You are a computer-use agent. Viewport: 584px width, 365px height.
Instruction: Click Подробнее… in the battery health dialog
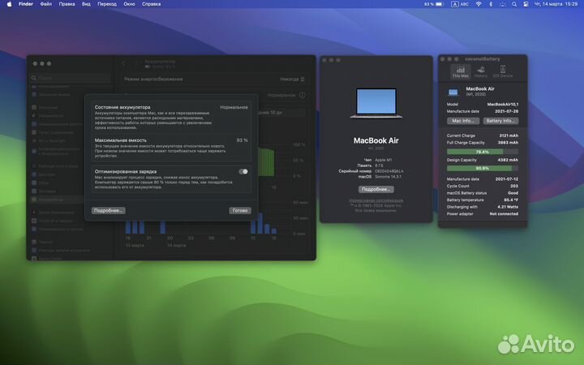109,211
